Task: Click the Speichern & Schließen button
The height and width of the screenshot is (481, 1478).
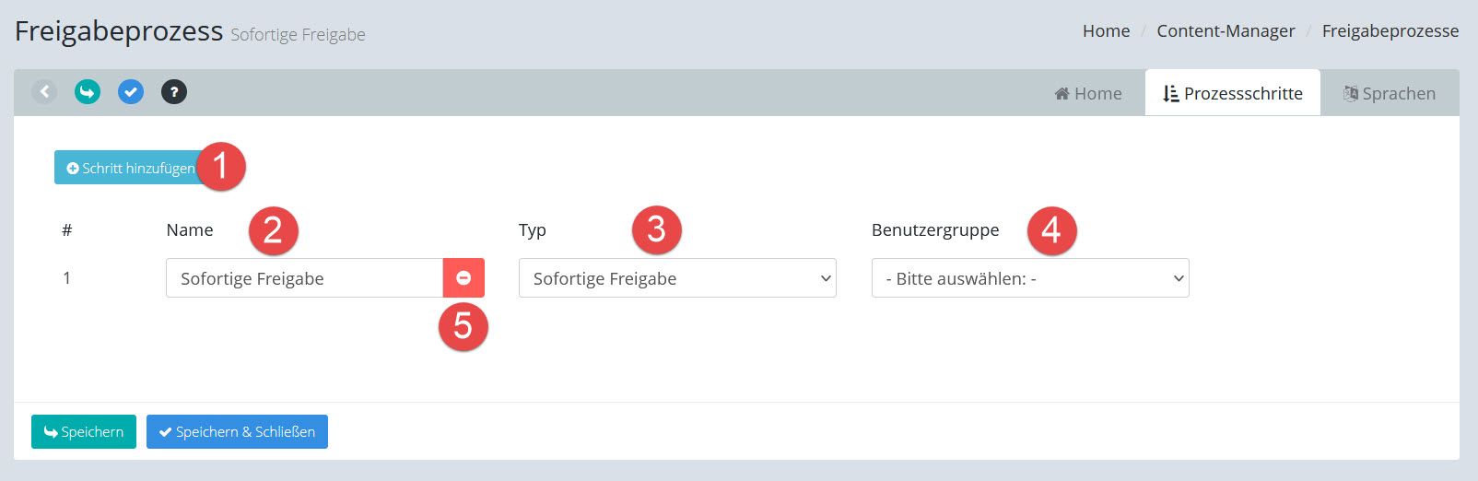Action: click(x=237, y=432)
